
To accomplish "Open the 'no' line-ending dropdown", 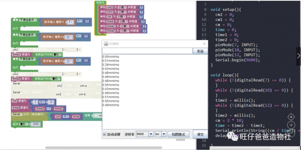I will pos(164,134).
